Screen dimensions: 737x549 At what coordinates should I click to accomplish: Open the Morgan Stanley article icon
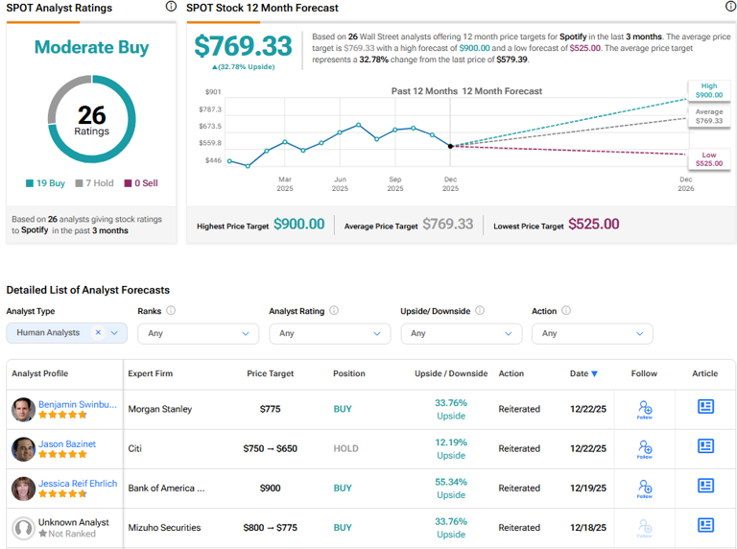[705, 407]
